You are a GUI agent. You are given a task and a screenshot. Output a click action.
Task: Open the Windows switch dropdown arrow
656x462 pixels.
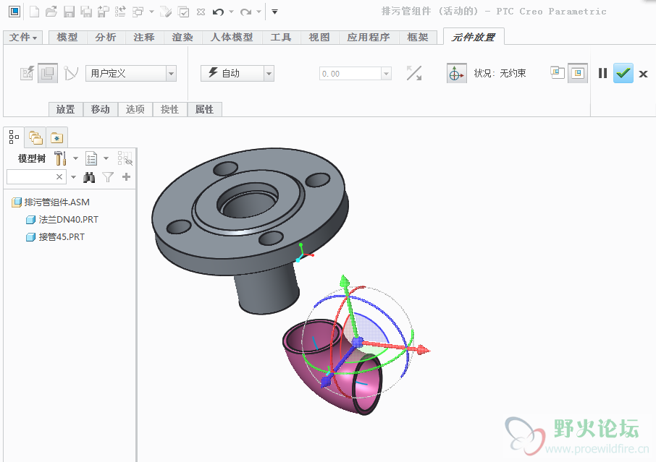pyautogui.click(x=151, y=12)
